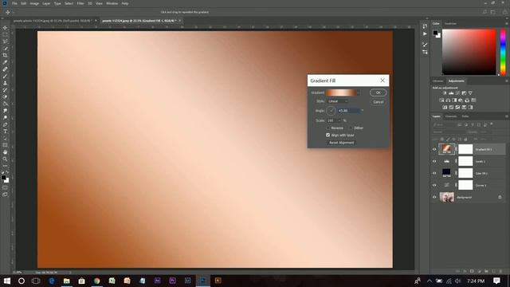Open the gradient picker dropdown arrow
The height and width of the screenshot is (287, 510).
point(359,92)
